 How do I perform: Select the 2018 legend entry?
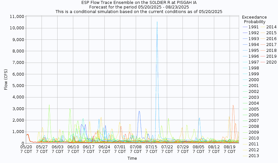[x=269, y=51]
